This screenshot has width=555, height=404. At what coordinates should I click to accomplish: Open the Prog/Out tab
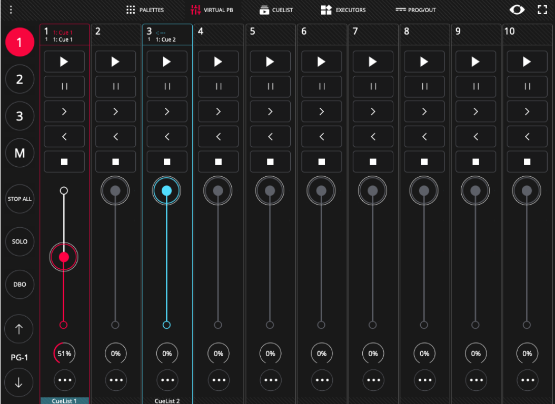[415, 10]
